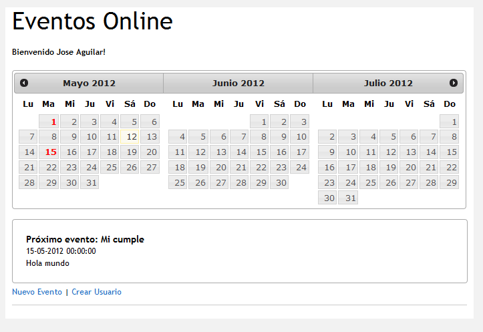This screenshot has height=332, width=483.
Task: Open the Nuevo Evento link
Action: (x=37, y=292)
